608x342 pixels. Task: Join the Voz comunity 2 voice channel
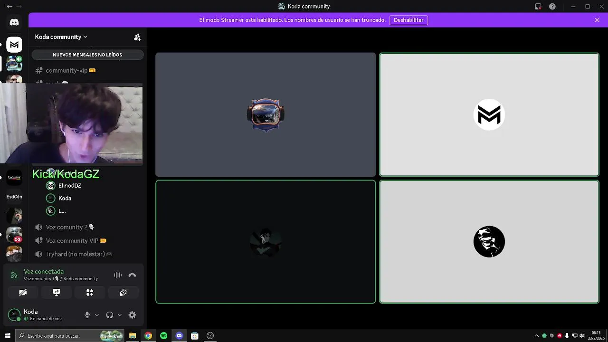pos(87,227)
